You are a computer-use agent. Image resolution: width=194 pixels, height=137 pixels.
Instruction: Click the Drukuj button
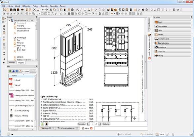[173, 56]
